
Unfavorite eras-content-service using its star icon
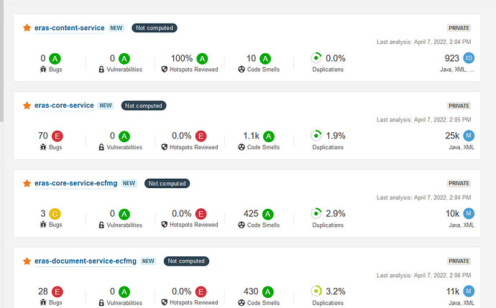[x=27, y=28]
